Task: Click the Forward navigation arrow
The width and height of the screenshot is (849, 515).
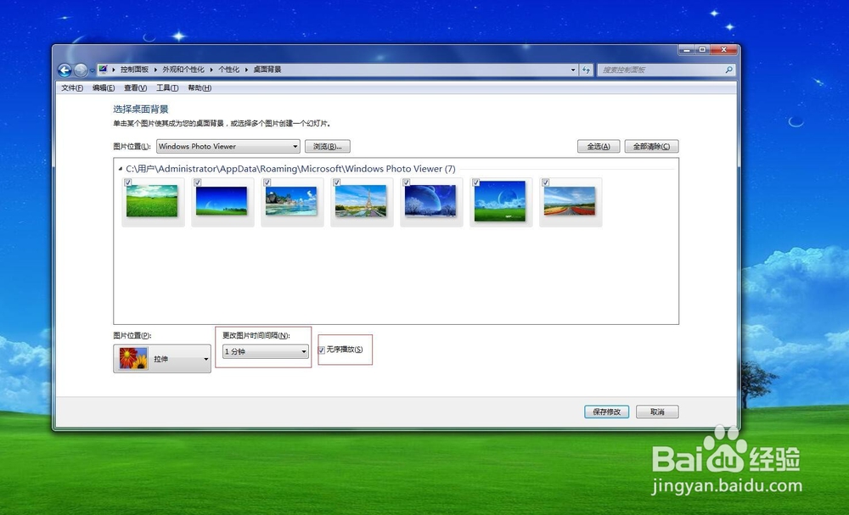Action: click(x=80, y=70)
